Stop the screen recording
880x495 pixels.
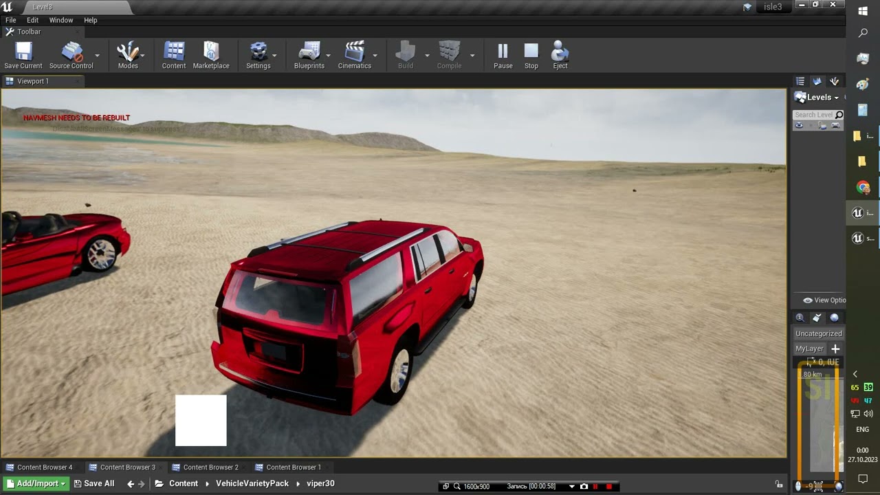608,487
